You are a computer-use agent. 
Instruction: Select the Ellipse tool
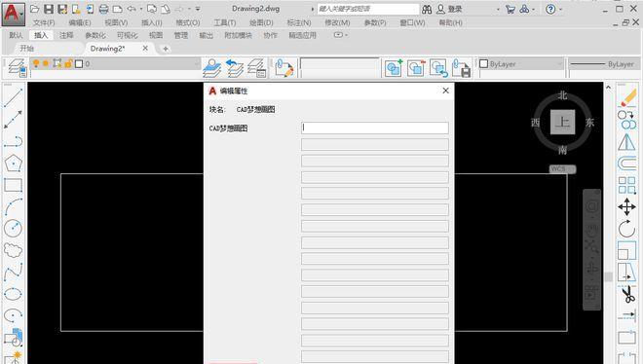click(13, 294)
